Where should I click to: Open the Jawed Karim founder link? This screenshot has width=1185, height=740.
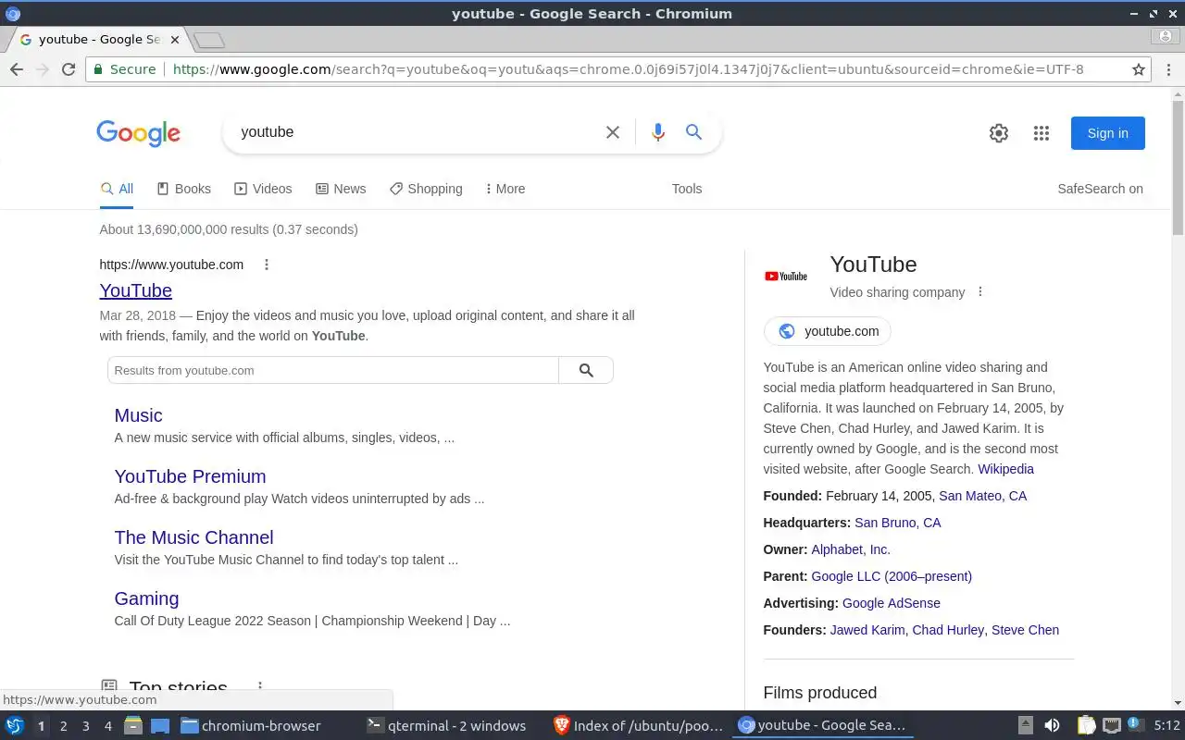click(867, 630)
